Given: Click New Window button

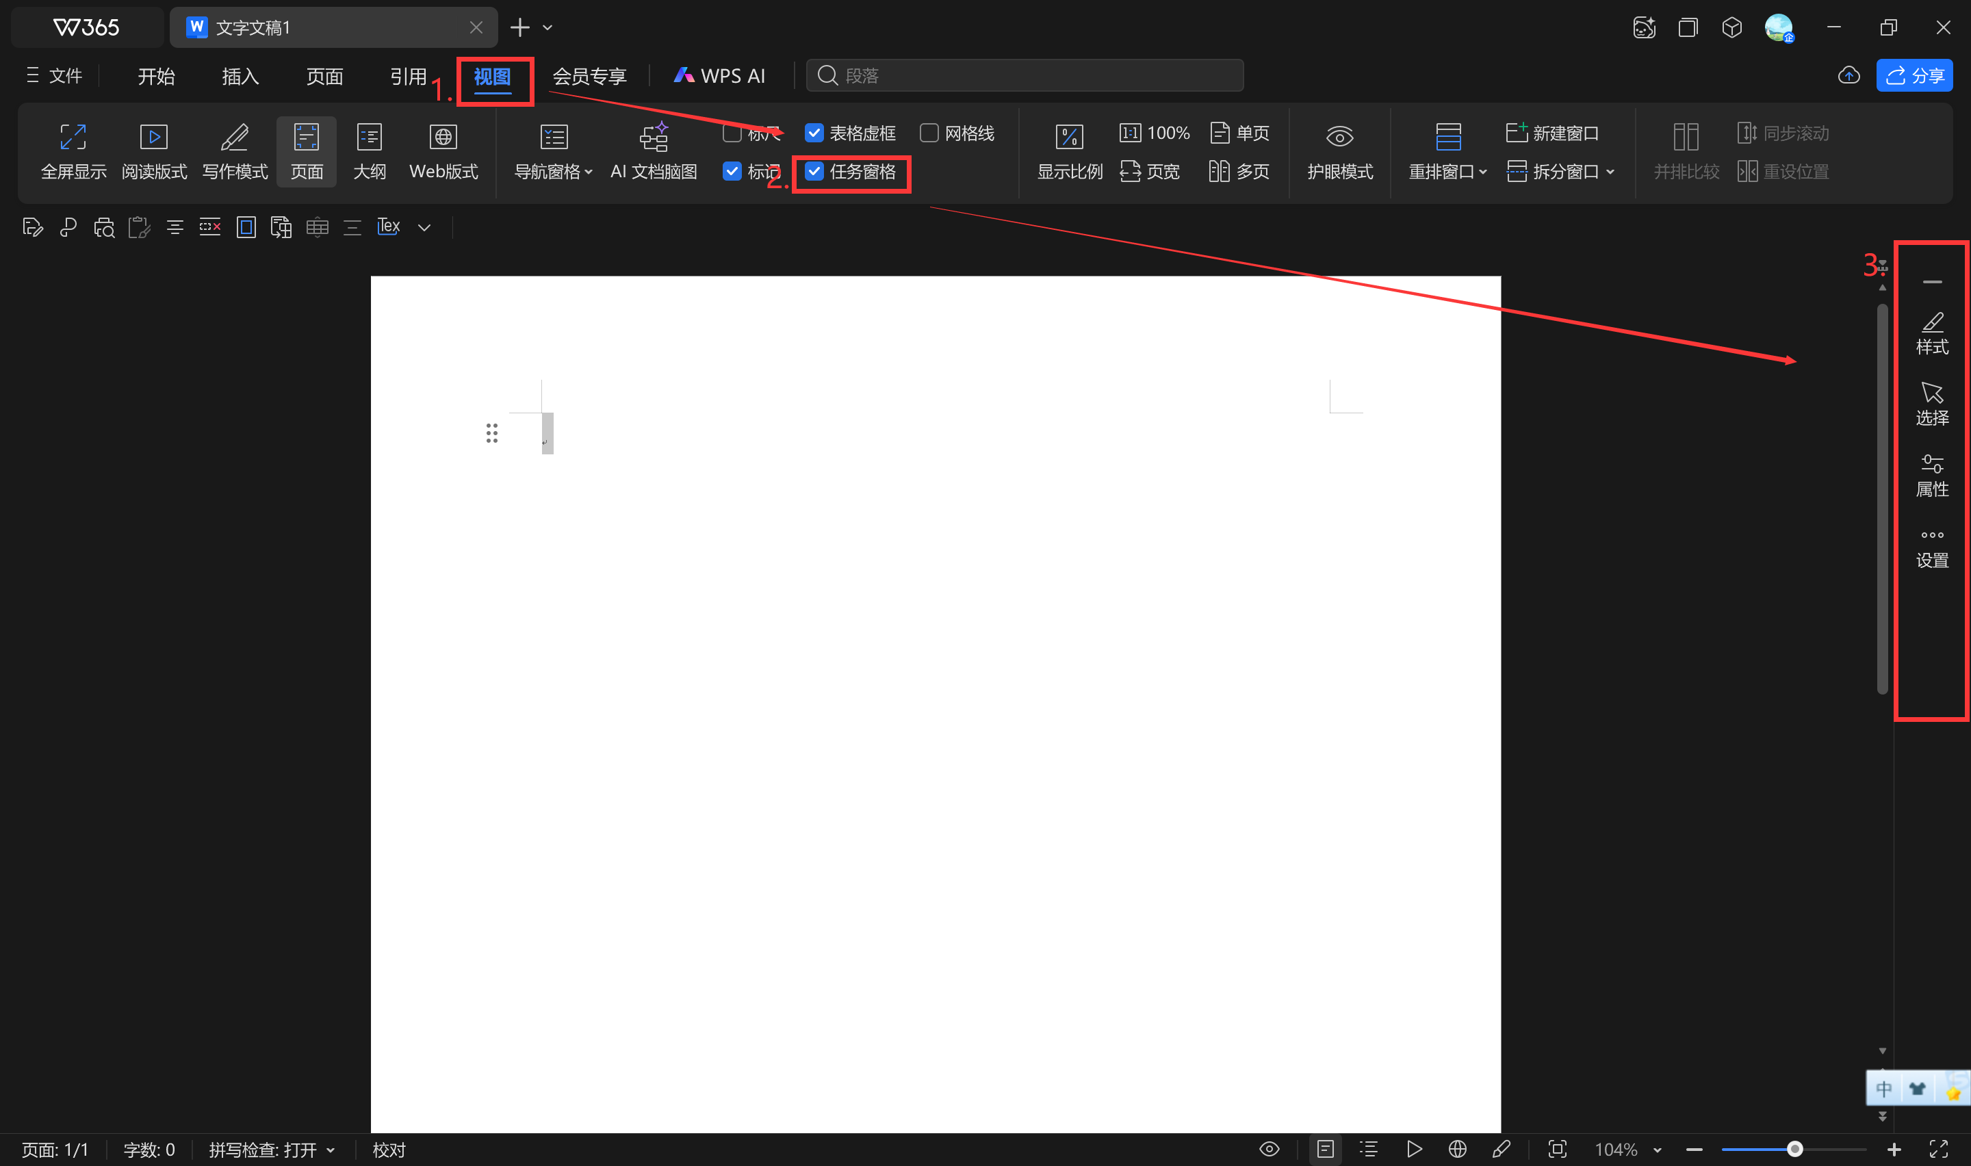Looking at the screenshot, I should coord(1552,133).
